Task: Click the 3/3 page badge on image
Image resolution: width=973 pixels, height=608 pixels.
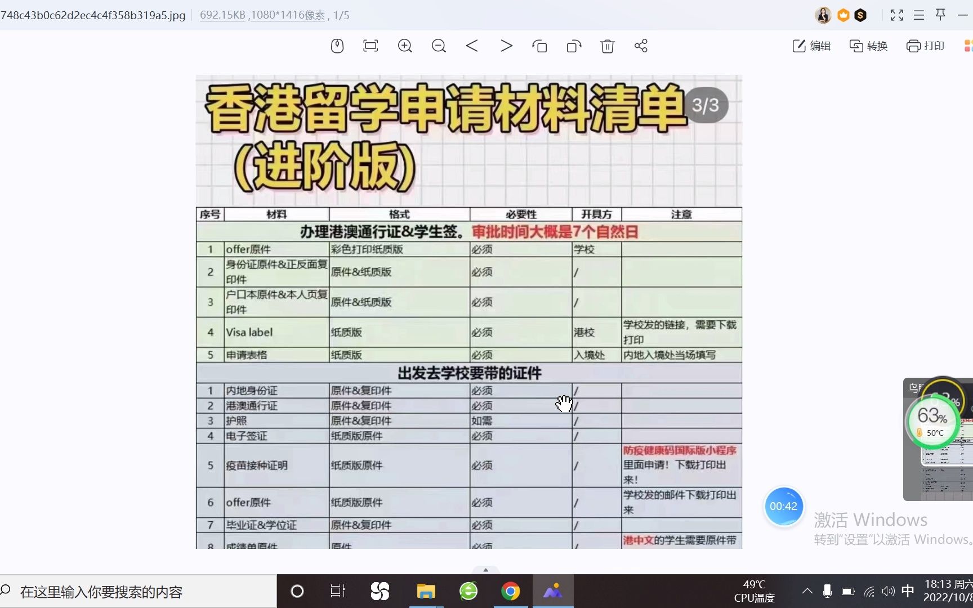Action: click(706, 105)
